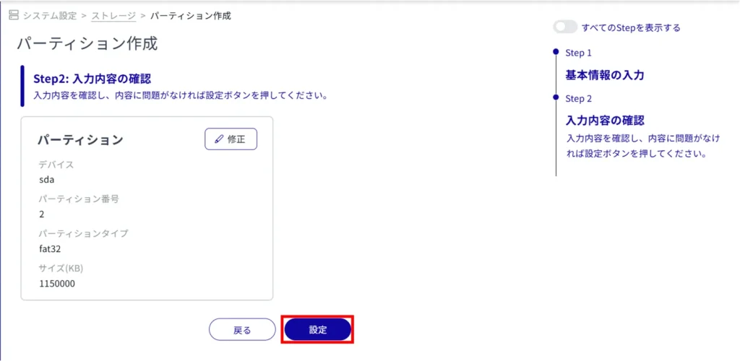Click the sda device value
The image size is (740, 361).
pyautogui.click(x=47, y=179)
